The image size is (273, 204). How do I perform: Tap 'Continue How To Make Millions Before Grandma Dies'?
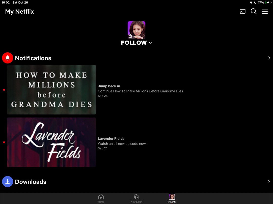pyautogui.click(x=140, y=91)
